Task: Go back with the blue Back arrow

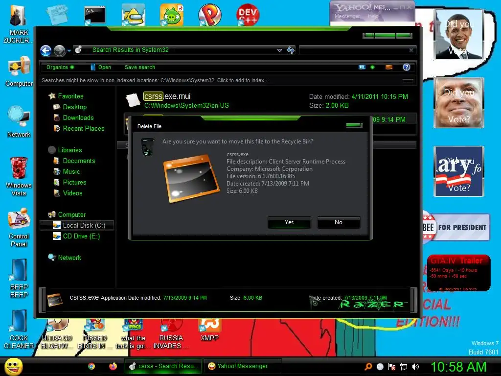Action: click(x=46, y=50)
